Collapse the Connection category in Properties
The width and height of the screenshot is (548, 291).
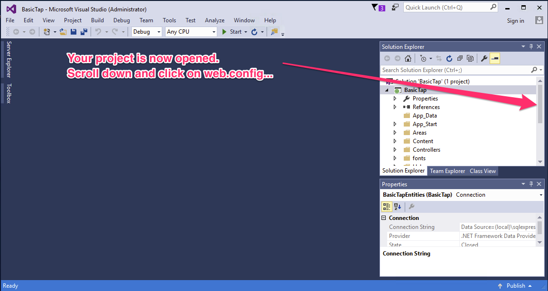(384, 218)
